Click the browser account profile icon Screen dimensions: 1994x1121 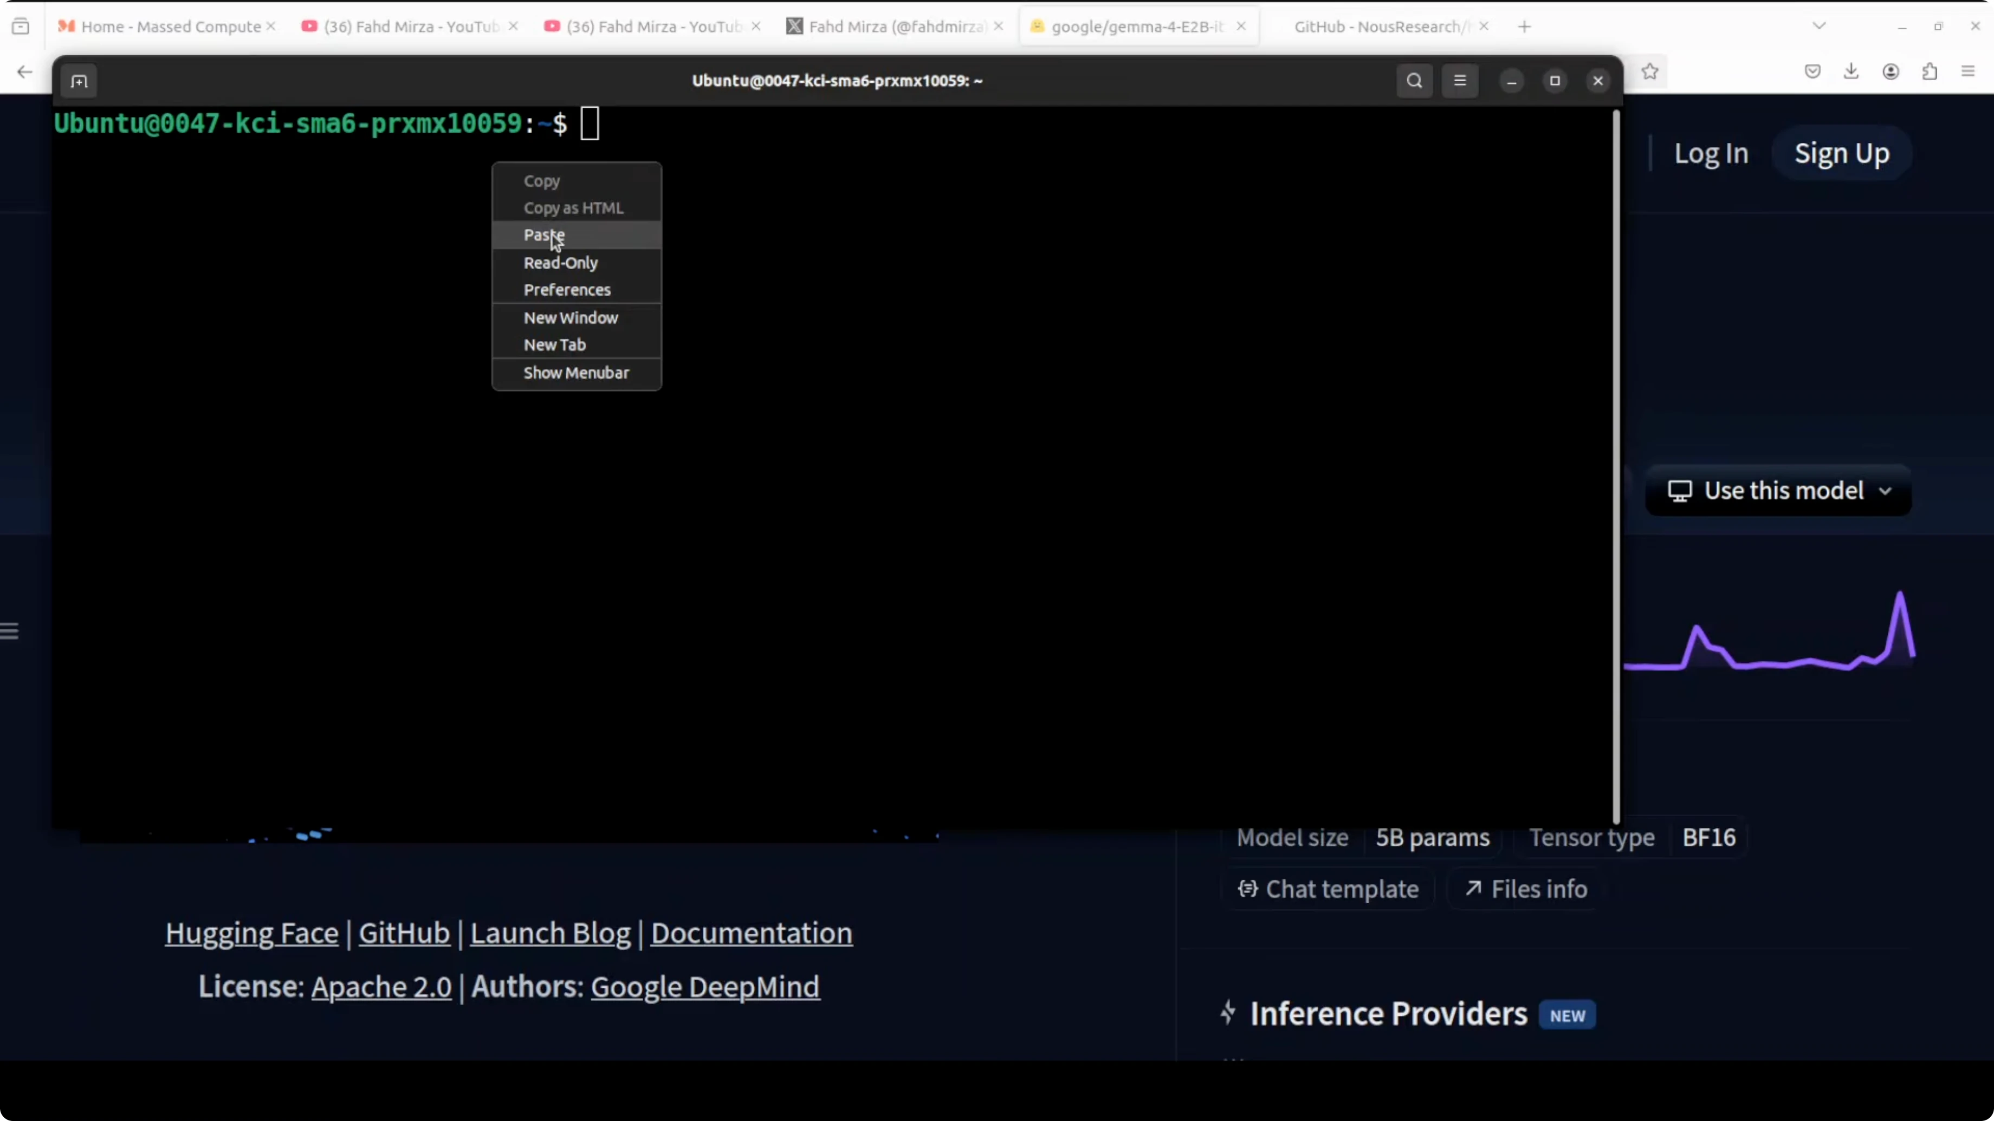1891,72
